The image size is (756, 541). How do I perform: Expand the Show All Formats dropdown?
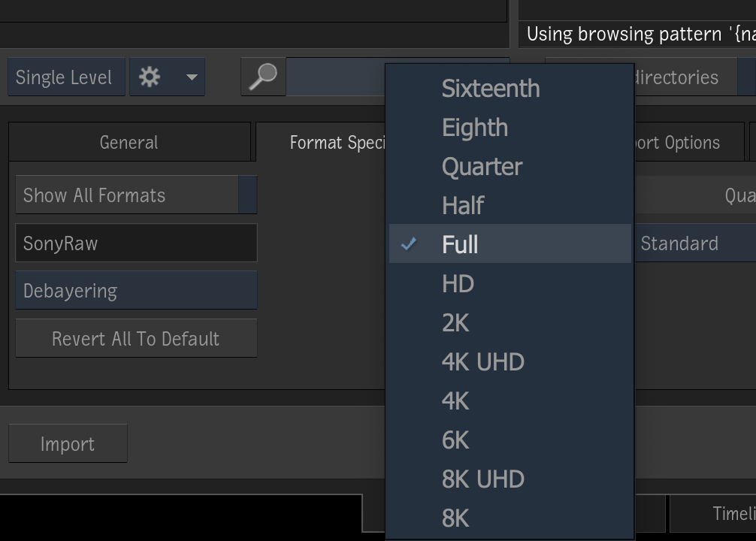[136, 195]
